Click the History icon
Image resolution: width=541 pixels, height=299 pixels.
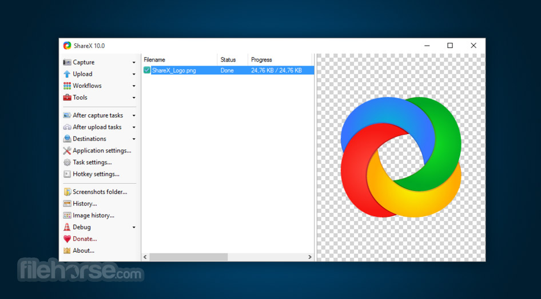point(67,204)
